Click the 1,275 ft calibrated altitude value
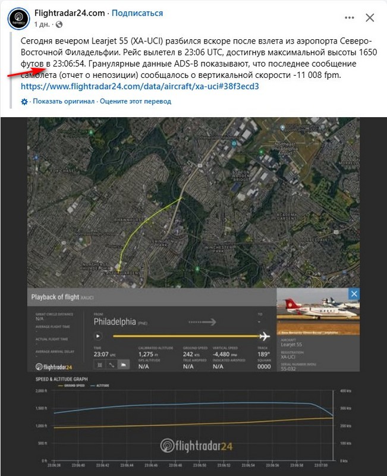The image size is (387, 476). tap(149, 354)
